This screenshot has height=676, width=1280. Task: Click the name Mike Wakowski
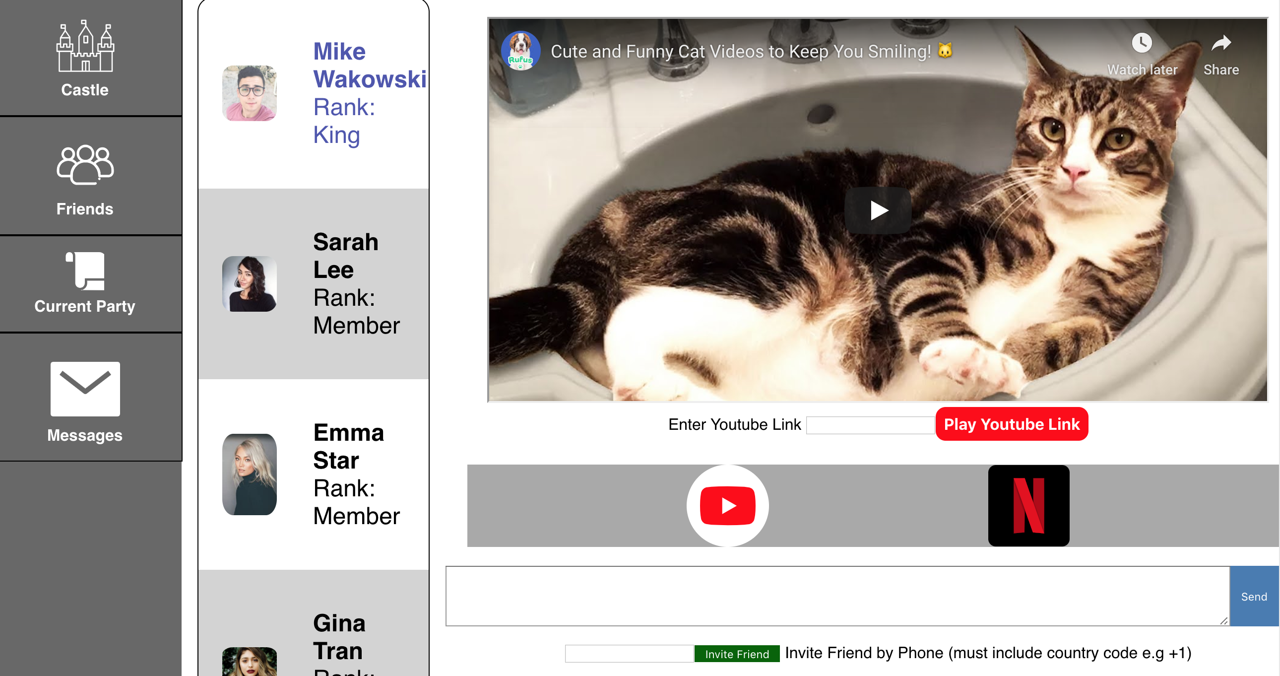tap(370, 65)
